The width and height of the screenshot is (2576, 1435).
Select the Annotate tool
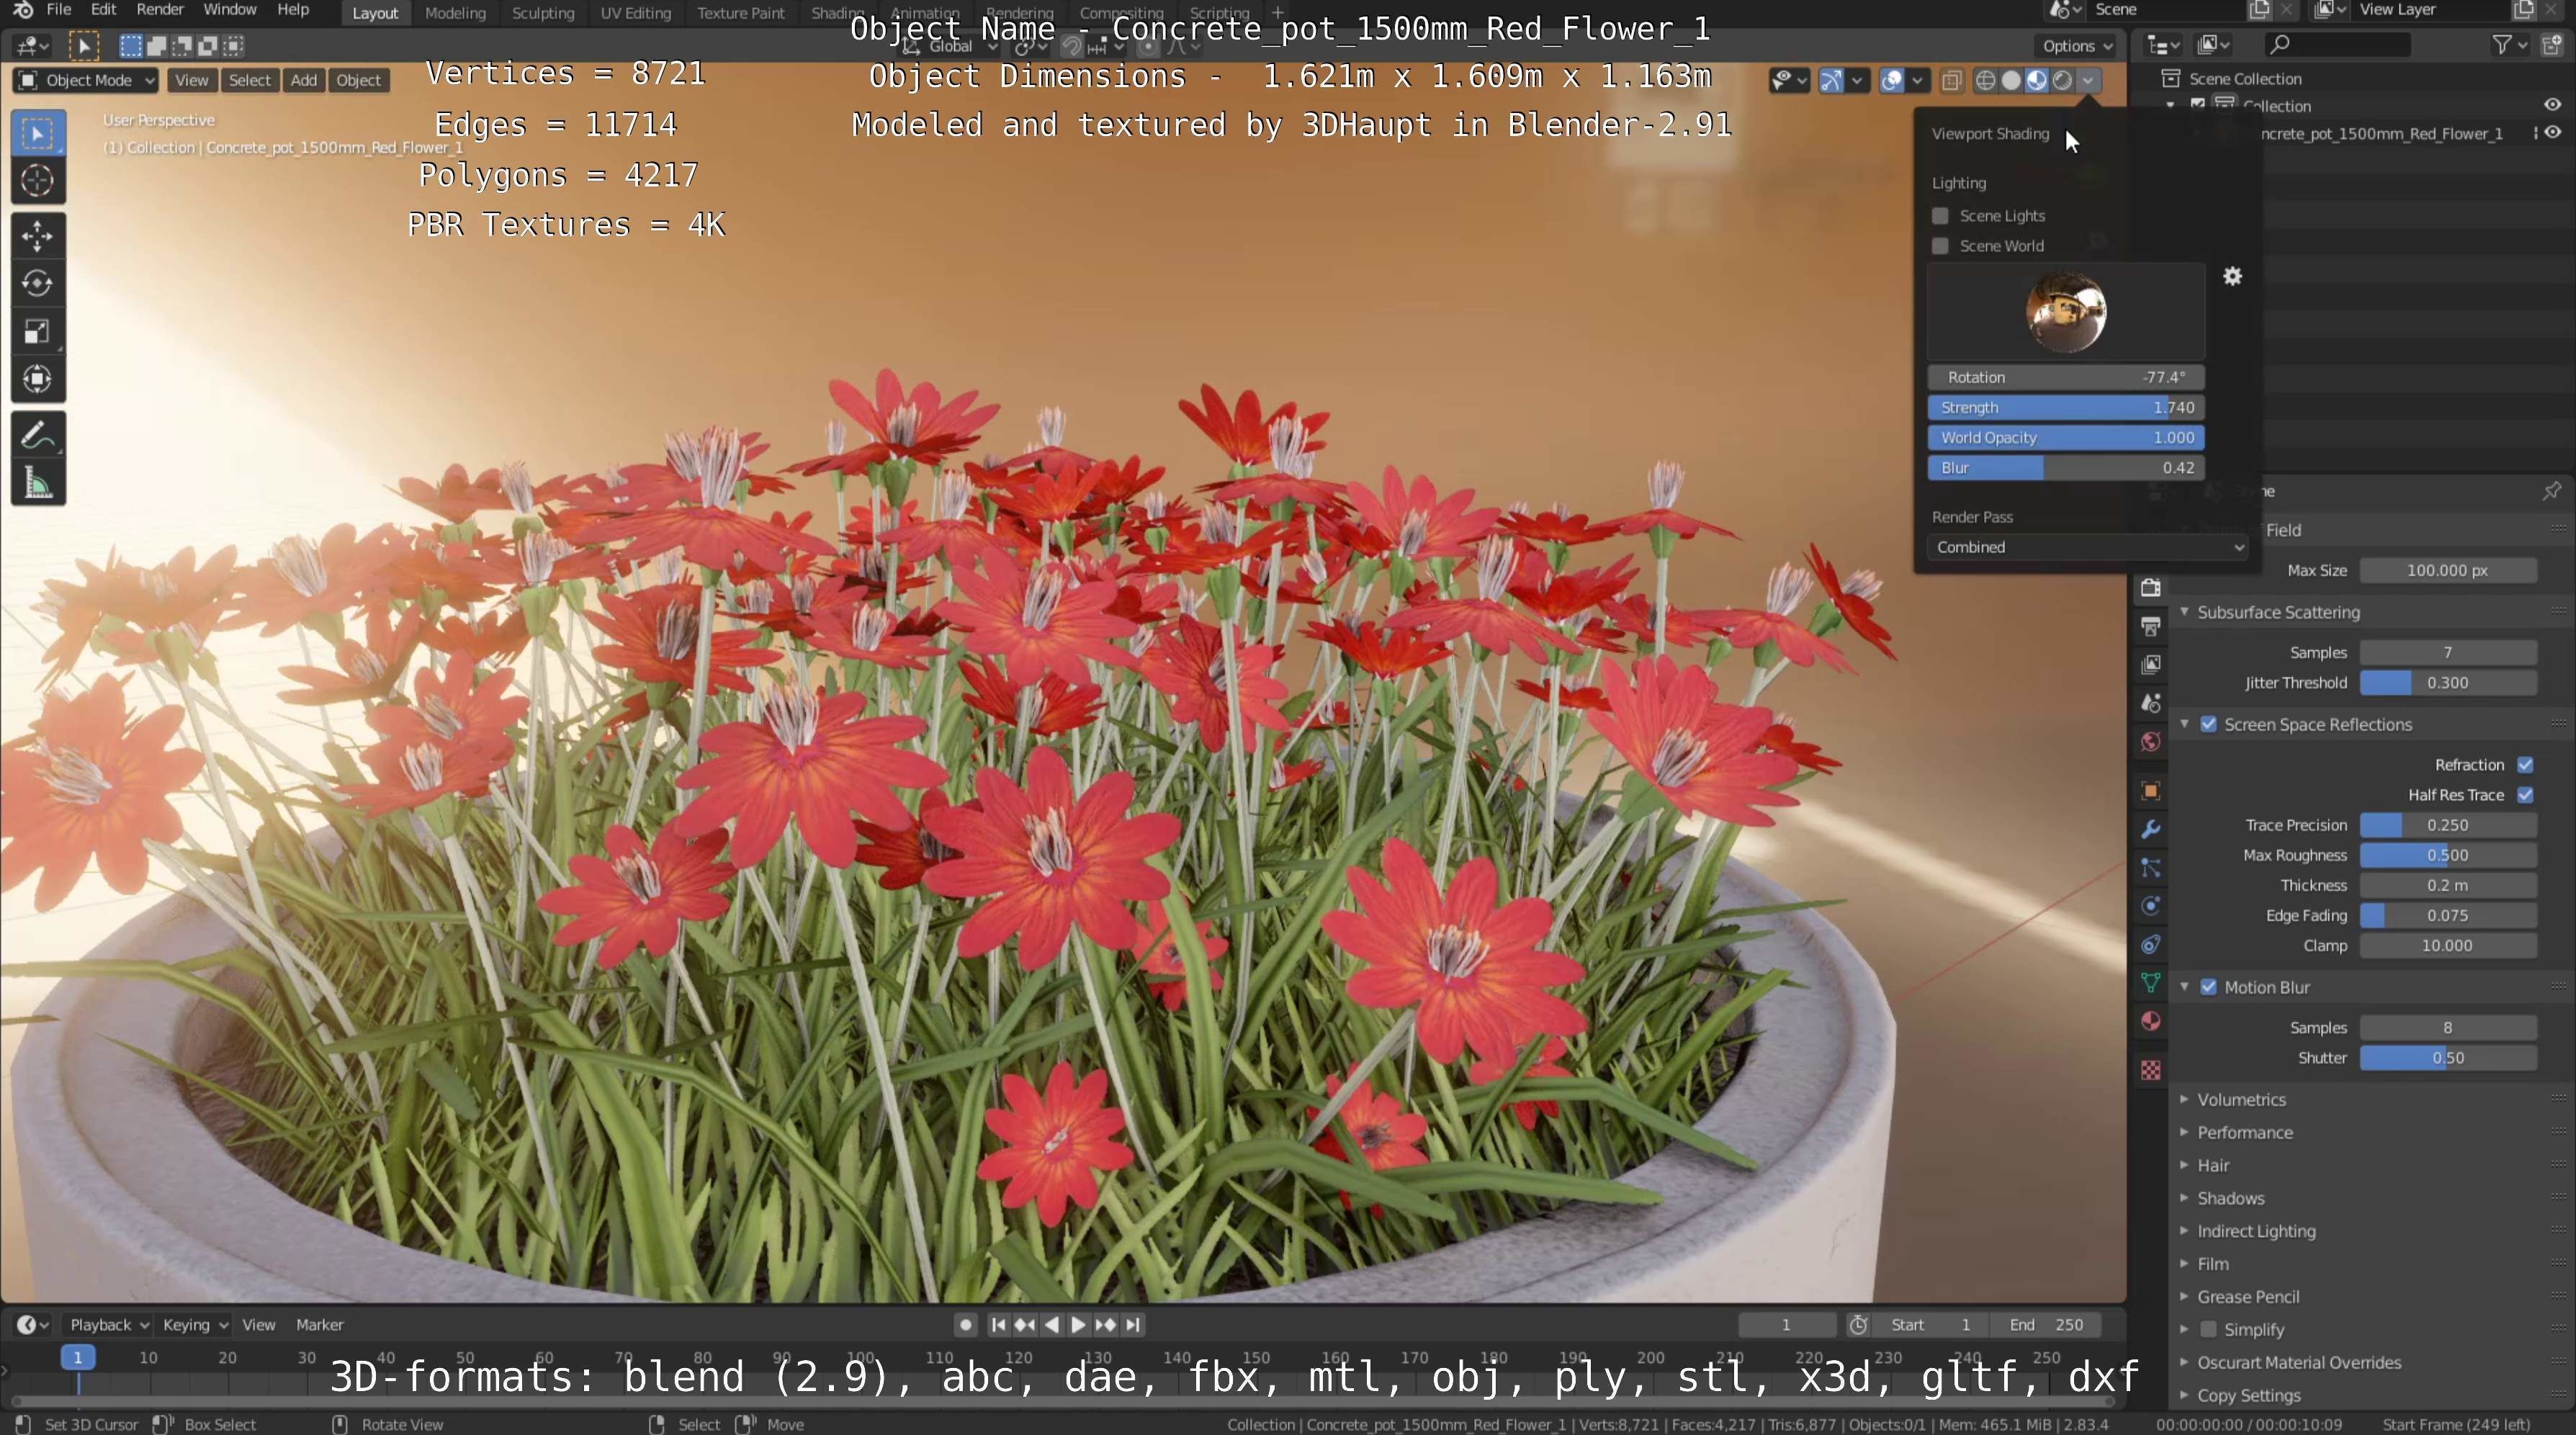tap(38, 436)
